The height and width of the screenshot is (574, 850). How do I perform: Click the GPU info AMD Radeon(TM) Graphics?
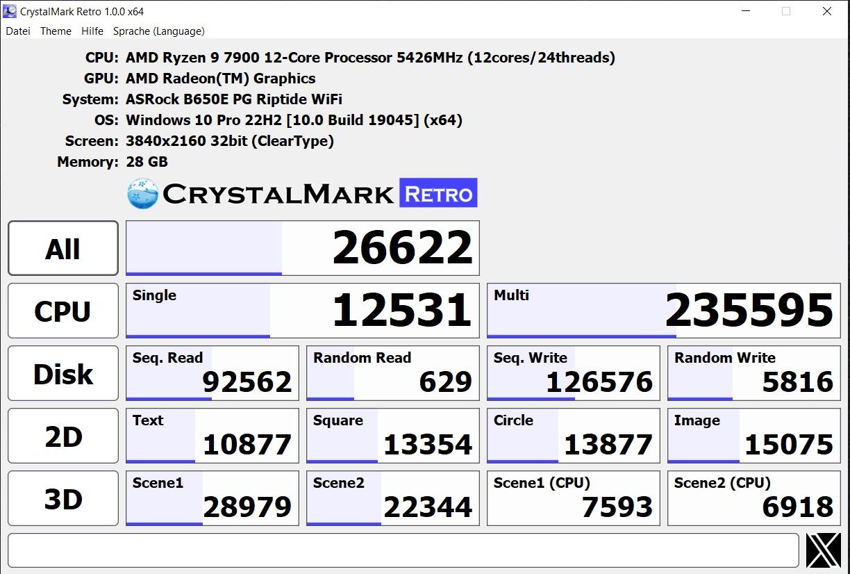(x=221, y=79)
